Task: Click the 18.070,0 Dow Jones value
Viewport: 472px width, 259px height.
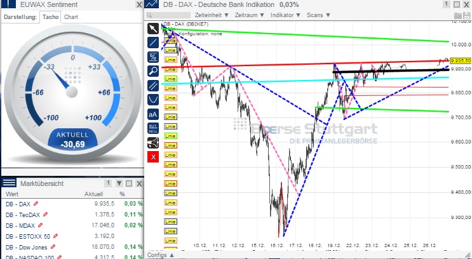Action: (103, 248)
